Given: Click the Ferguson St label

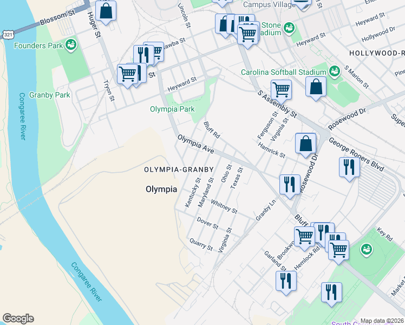Looking at the screenshot, I should (x=268, y=125).
